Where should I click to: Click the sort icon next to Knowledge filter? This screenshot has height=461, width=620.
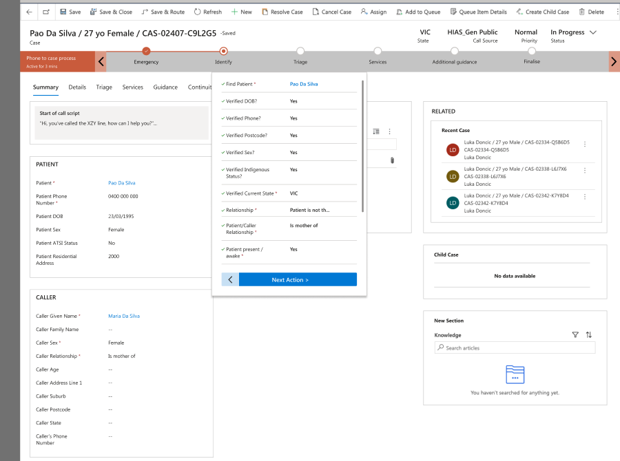(588, 335)
